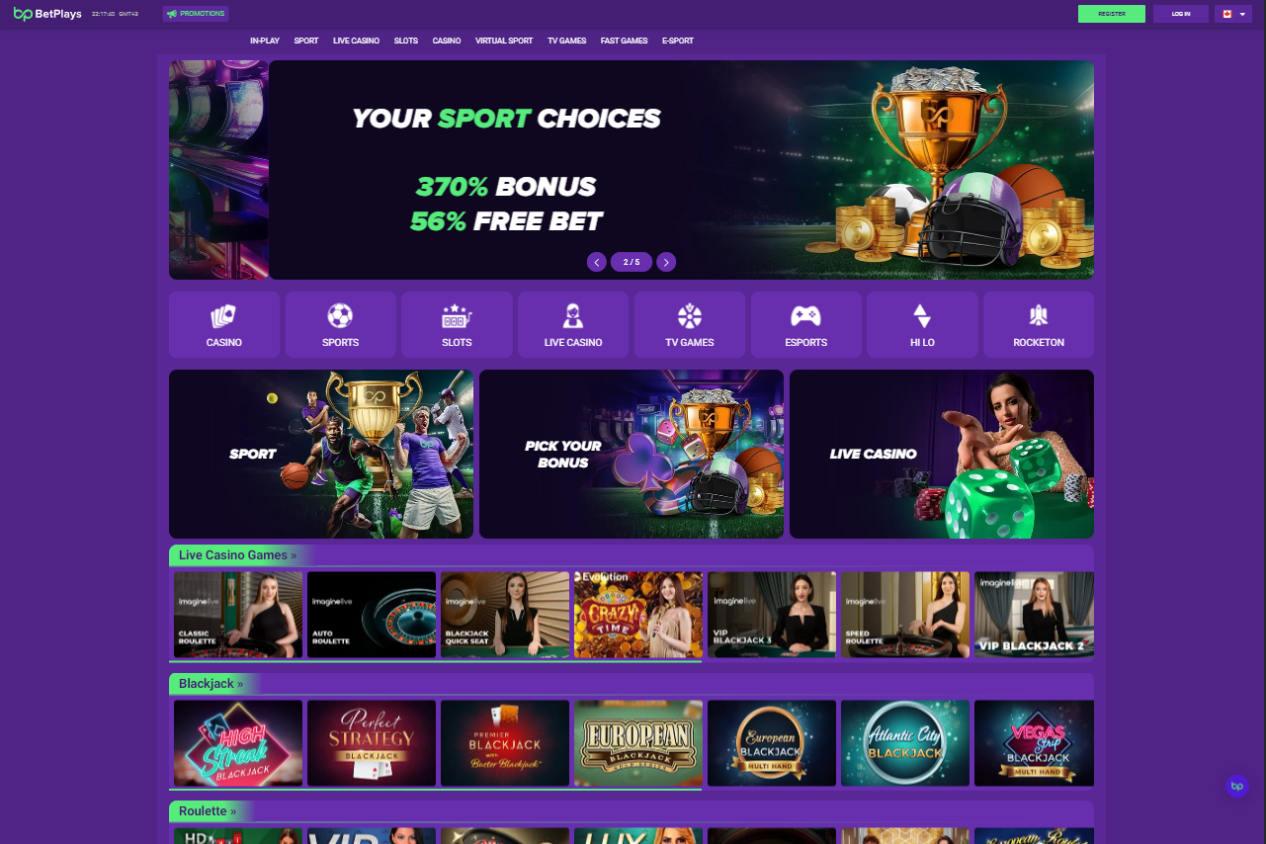
Task: Go to previous banner slide arrow
Action: coord(597,262)
